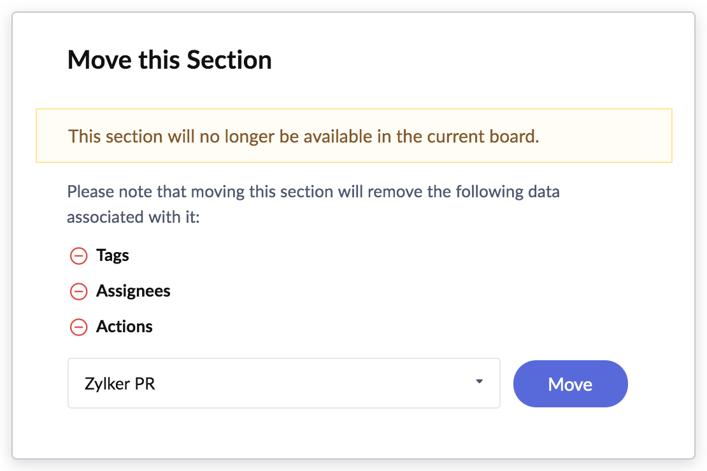Click the red minus icon beside Assignees
This screenshot has height=471, width=707.
click(78, 292)
